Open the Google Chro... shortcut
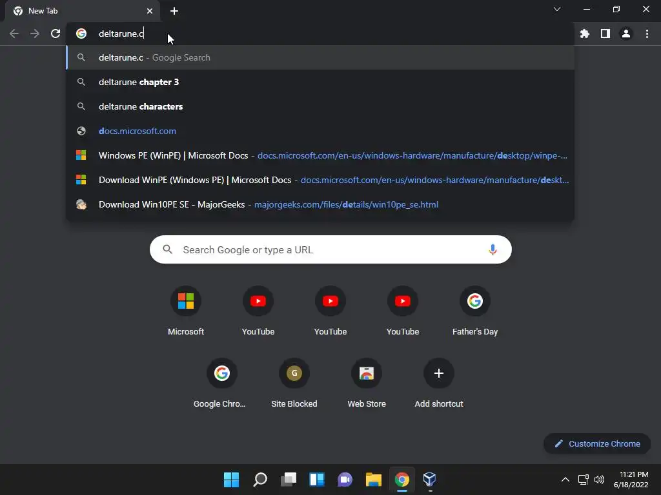Viewport: 661px width, 495px height. click(x=222, y=383)
